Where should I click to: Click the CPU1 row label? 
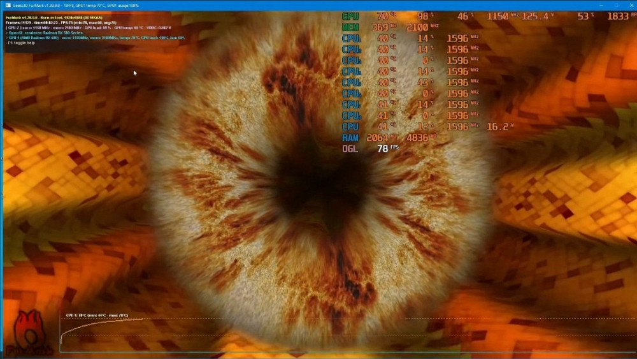coord(351,38)
